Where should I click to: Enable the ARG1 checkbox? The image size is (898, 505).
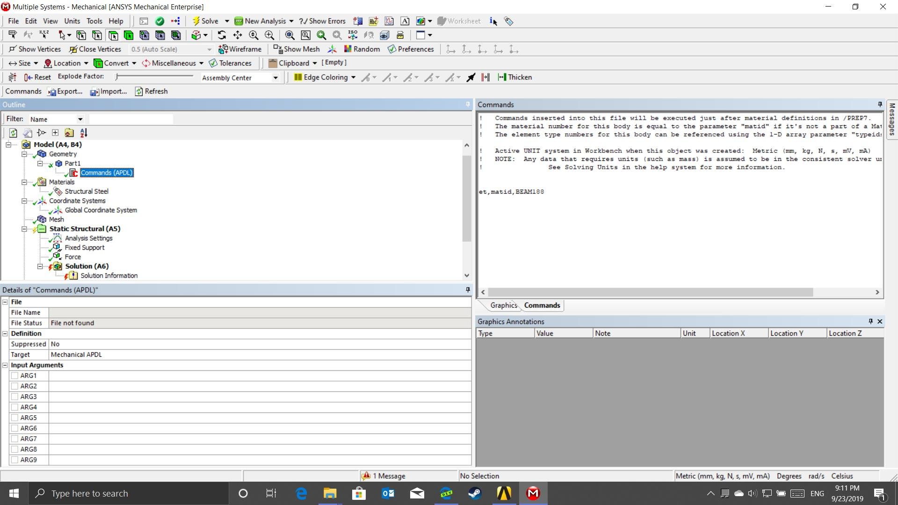pyautogui.click(x=14, y=375)
